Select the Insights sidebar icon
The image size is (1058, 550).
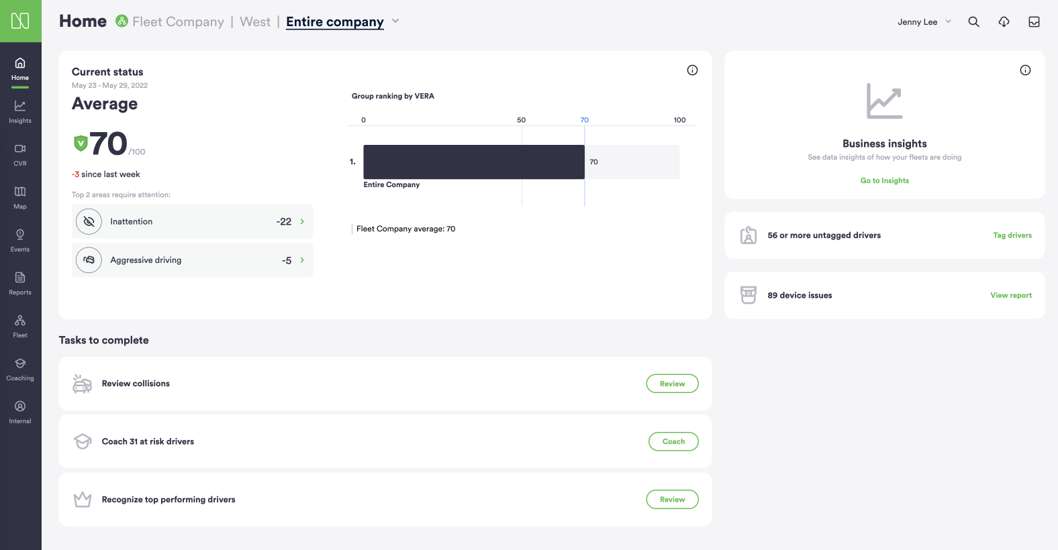coord(19,111)
